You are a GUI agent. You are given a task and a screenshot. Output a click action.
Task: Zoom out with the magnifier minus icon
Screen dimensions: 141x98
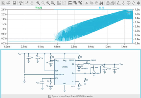tap(48, 3)
